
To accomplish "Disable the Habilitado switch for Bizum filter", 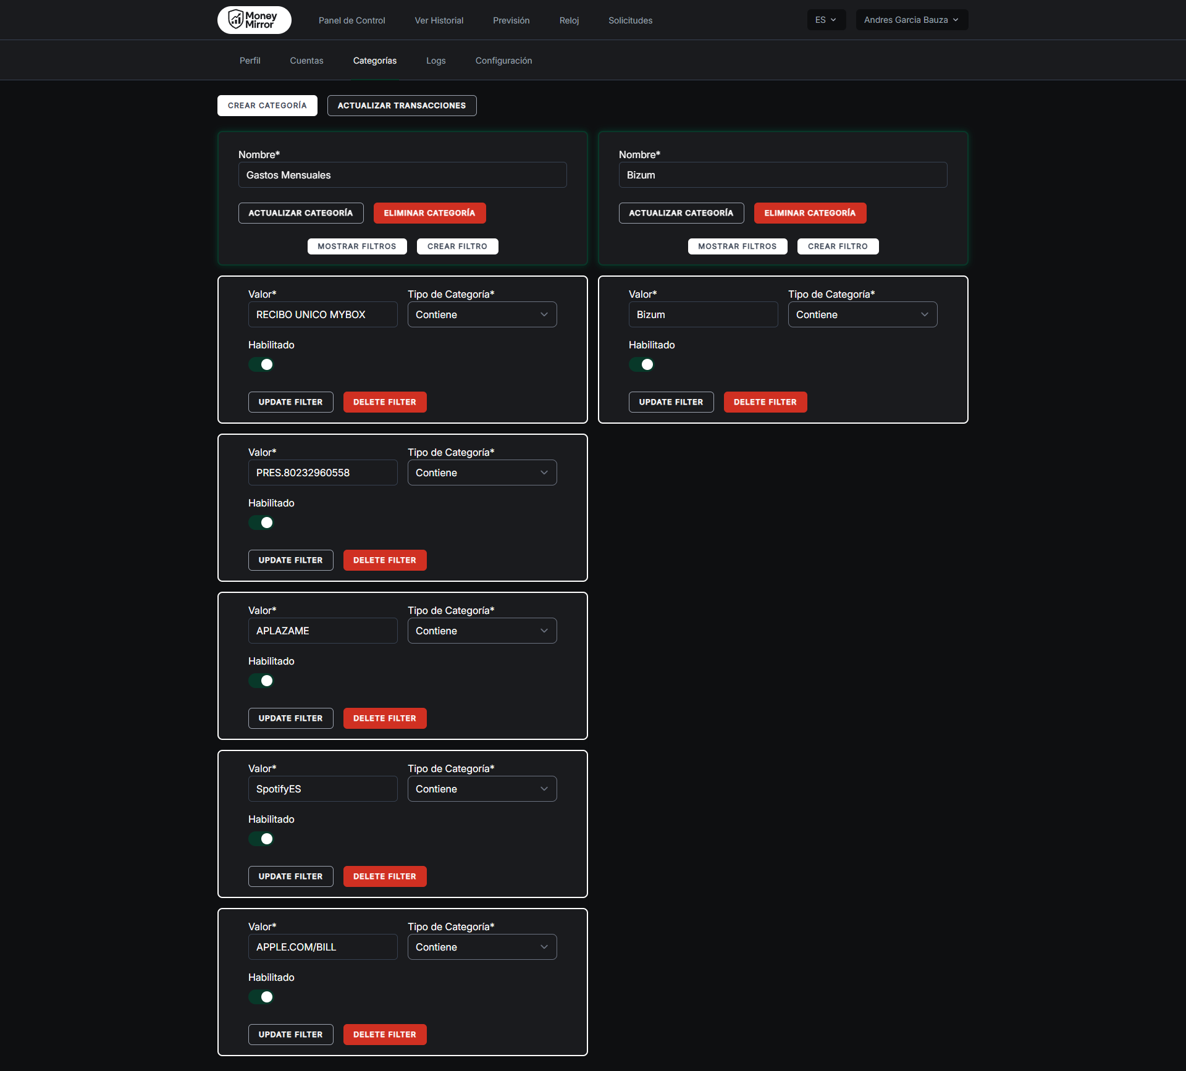I will click(642, 364).
